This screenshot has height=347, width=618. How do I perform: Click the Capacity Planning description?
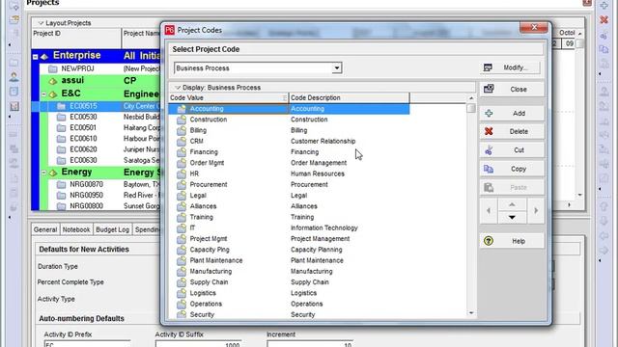316,250
